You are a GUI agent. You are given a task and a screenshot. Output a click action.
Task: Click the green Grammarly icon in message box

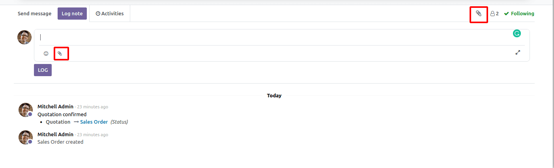pyautogui.click(x=517, y=34)
